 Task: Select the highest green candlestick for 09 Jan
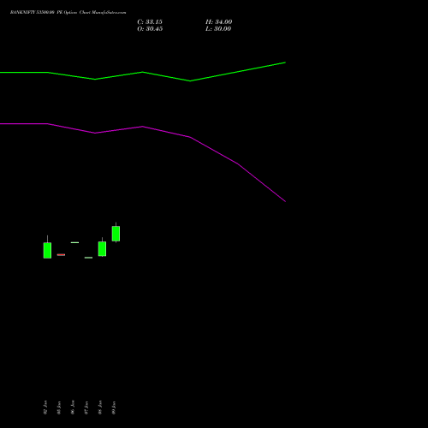116,234
